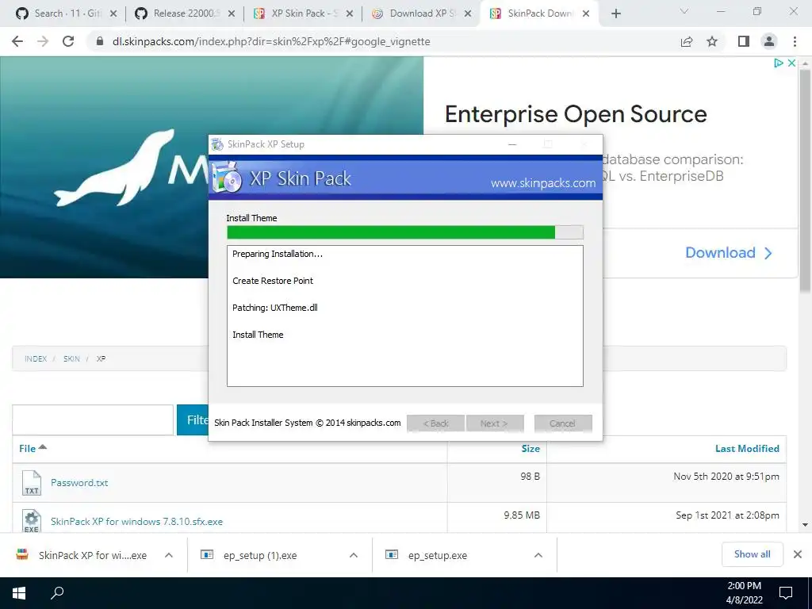Go to INDEX in the breadcrumb

(36, 358)
